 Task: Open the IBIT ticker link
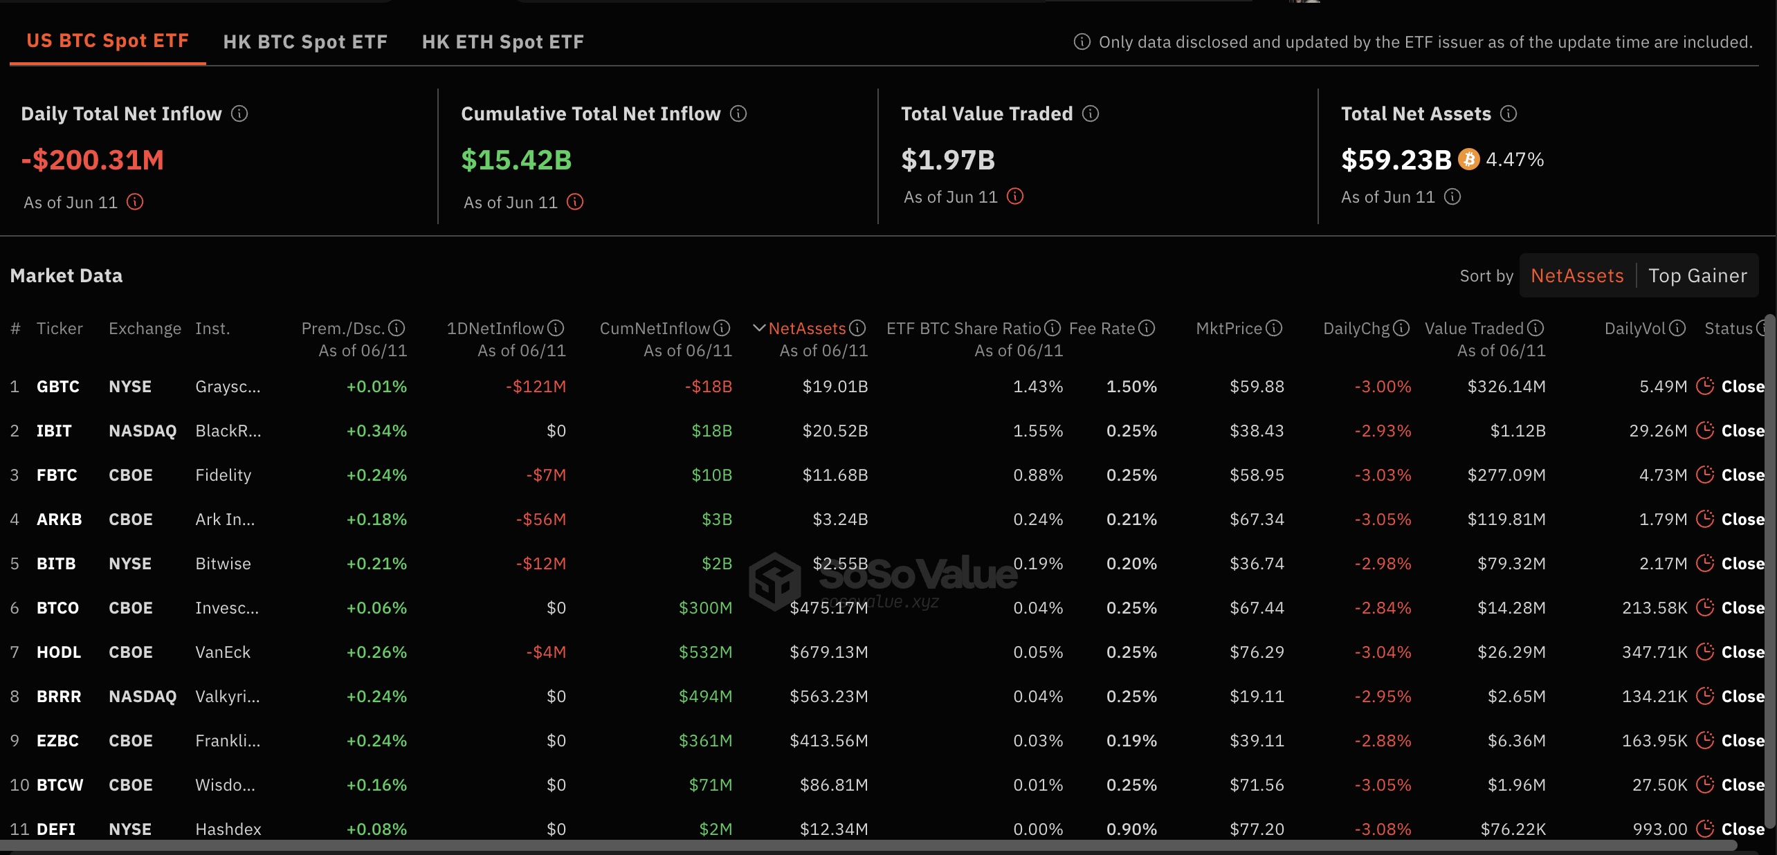click(54, 431)
